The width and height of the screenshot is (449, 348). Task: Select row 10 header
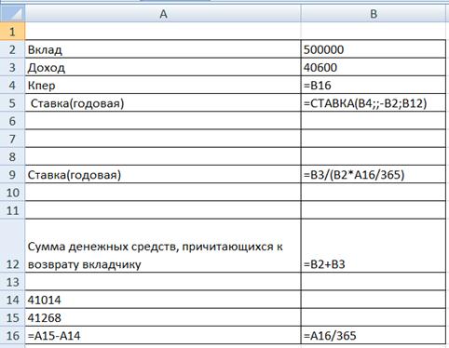pos(12,193)
